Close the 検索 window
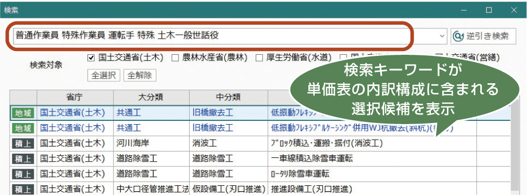The width and height of the screenshot is (527, 195). (x=514, y=10)
